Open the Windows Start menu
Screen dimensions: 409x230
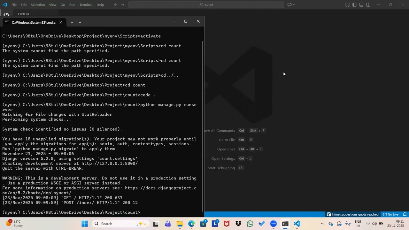(85, 224)
